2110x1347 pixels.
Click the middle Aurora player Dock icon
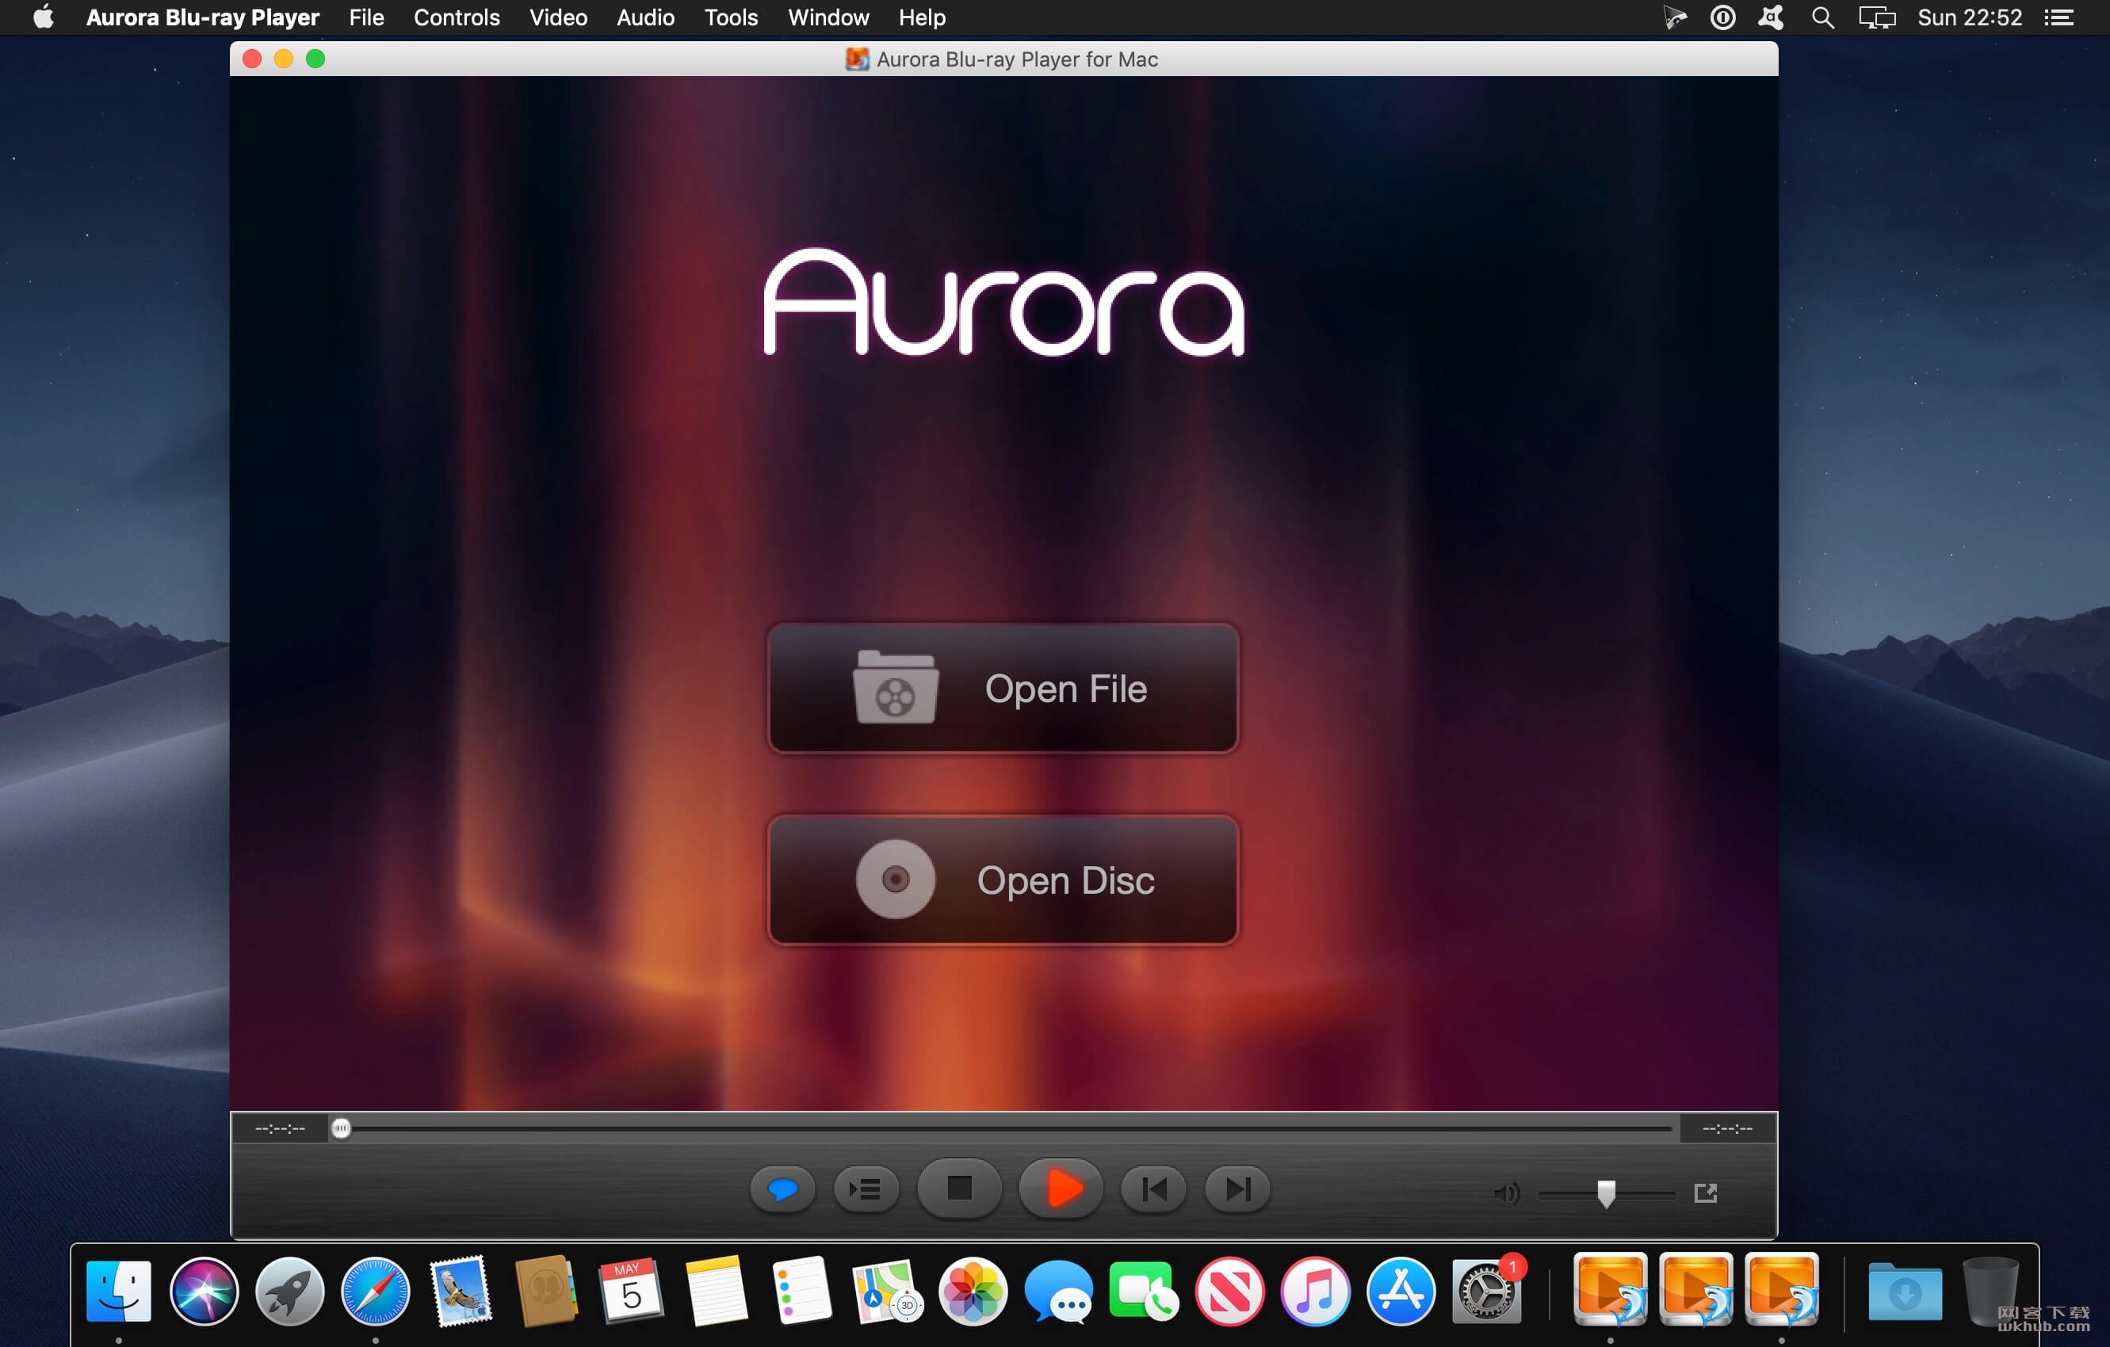1696,1288
